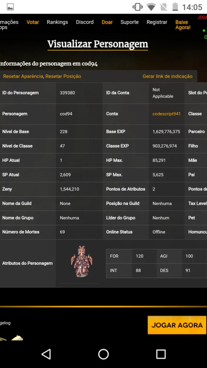Open the Rankings menu item

click(57, 22)
